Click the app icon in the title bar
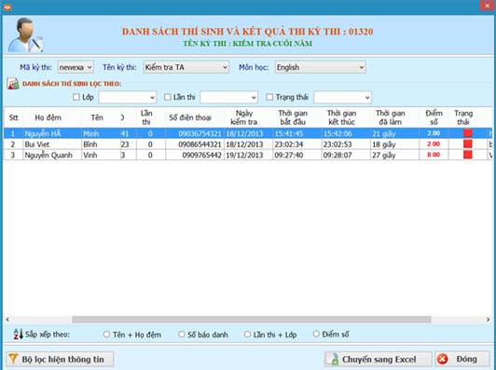 (x=7, y=7)
